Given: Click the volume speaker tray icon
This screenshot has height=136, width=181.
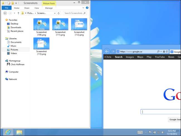Looking at the screenshot, I should click(163, 132).
